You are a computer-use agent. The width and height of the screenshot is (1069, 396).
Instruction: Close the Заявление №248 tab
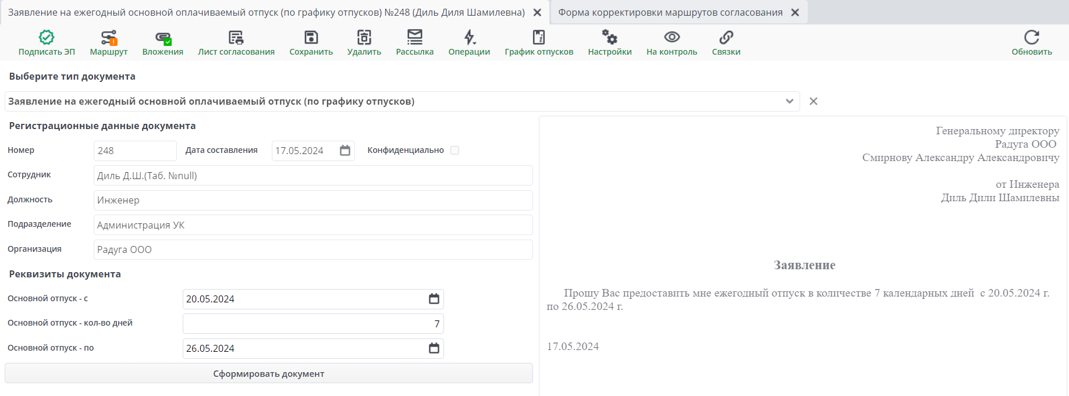pyautogui.click(x=538, y=12)
